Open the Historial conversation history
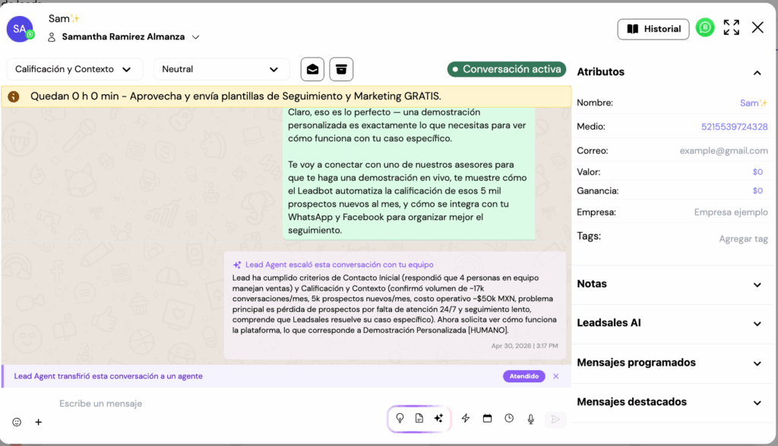 653,29
